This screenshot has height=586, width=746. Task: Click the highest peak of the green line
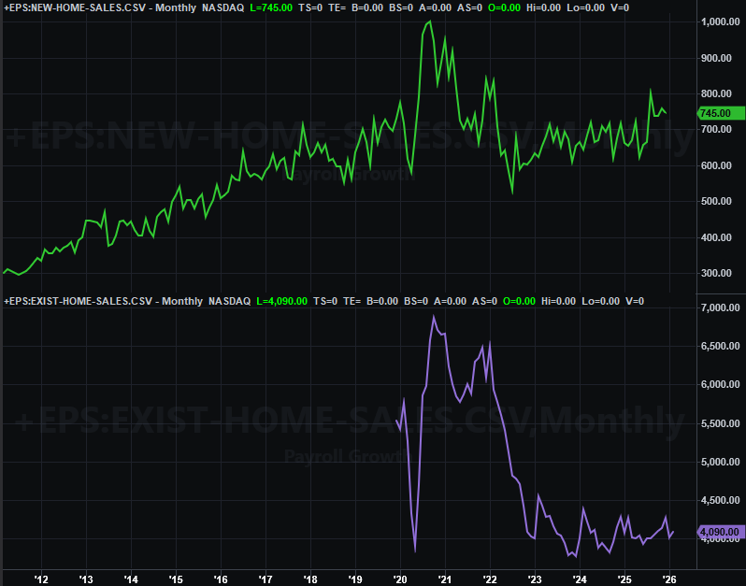430,21
